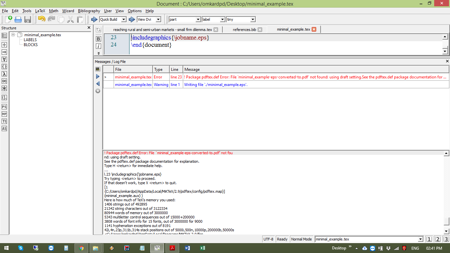Open the Math menu
The height and width of the screenshot is (253, 450).
53,11
